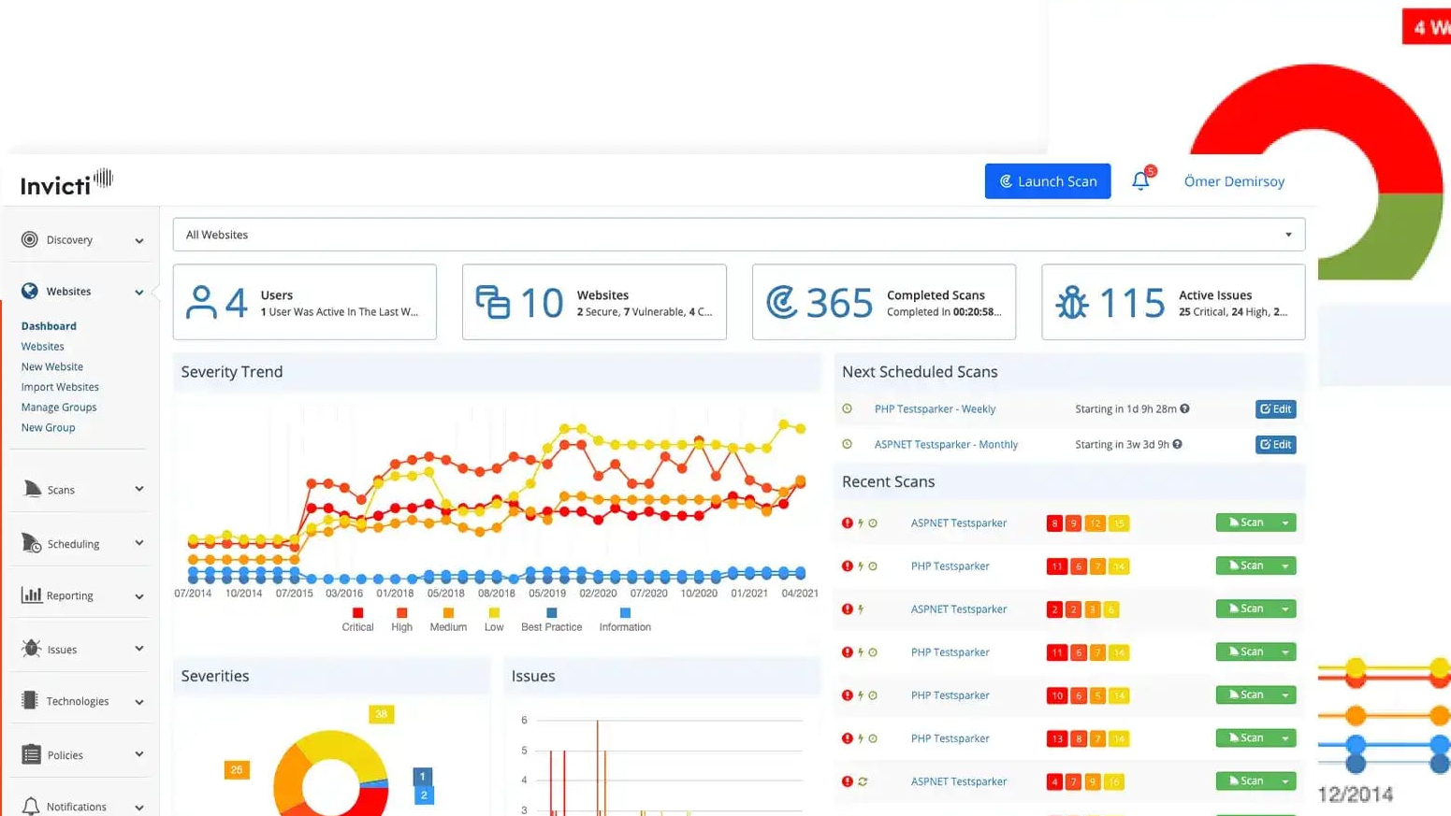Edit the ASPNET Testsparker - Monthly schedule
1451x816 pixels.
tap(1275, 444)
